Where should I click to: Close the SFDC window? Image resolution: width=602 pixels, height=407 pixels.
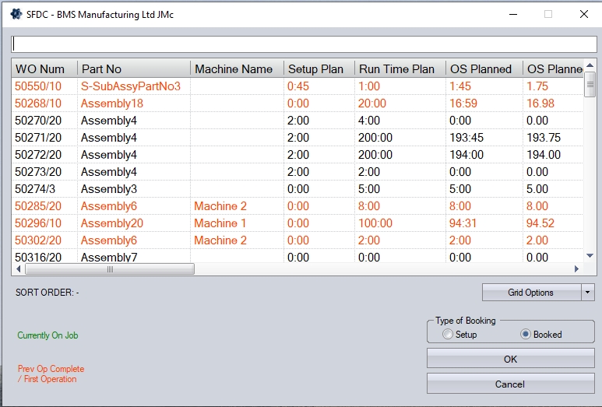583,14
